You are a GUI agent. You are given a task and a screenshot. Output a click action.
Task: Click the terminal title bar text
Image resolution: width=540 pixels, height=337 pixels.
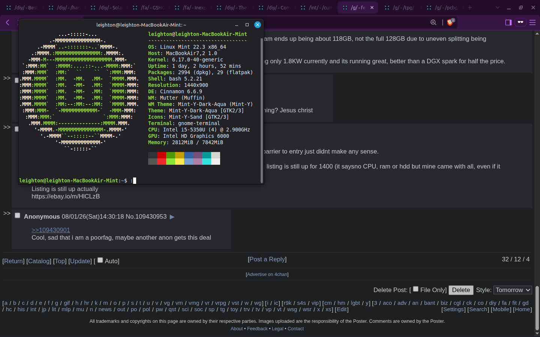click(x=141, y=25)
